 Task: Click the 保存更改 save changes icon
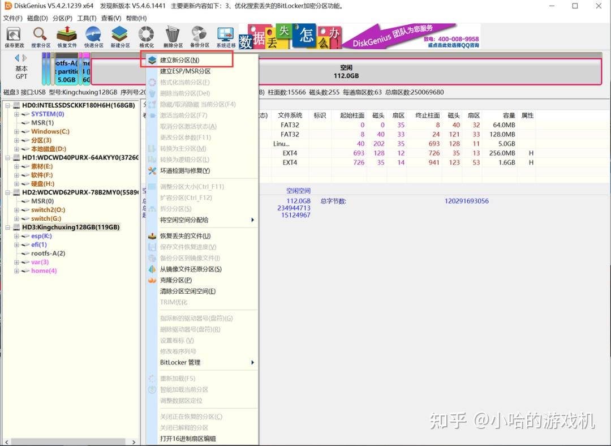coord(14,37)
